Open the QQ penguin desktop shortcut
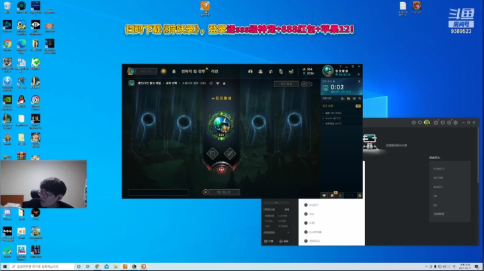The height and width of the screenshot is (271, 484). pyautogui.click(x=22, y=102)
